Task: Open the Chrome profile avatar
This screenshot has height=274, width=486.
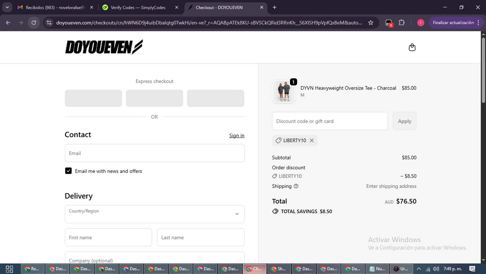Action: [421, 23]
